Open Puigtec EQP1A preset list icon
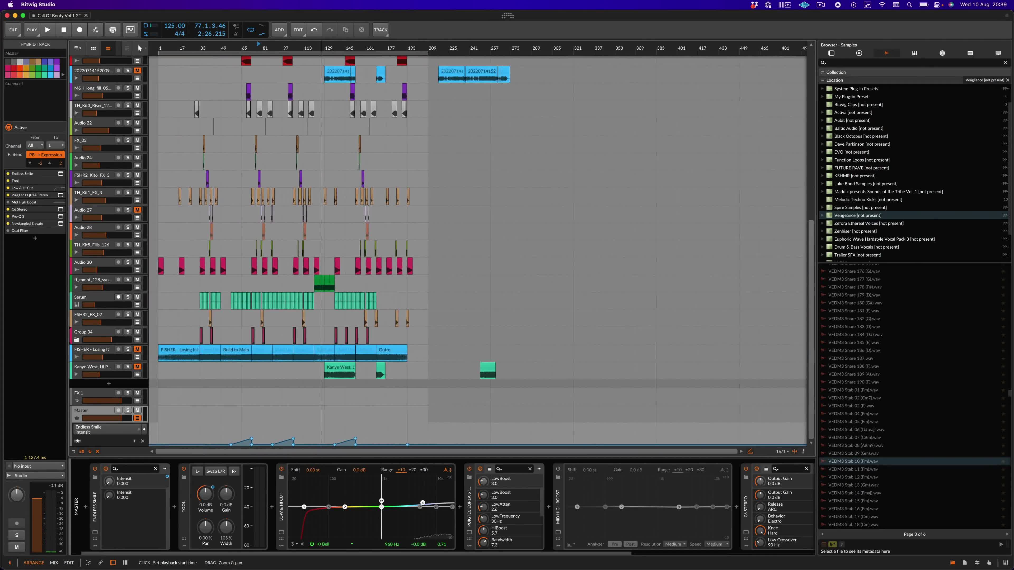 click(x=490, y=469)
